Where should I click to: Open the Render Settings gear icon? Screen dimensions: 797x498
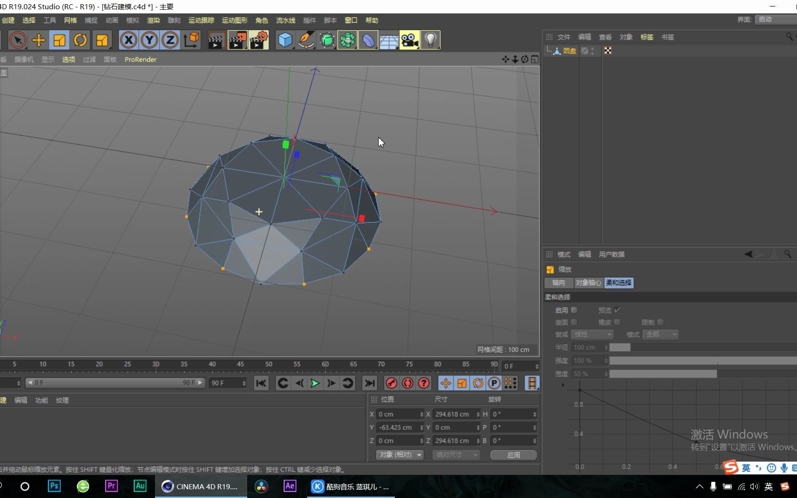(x=258, y=40)
